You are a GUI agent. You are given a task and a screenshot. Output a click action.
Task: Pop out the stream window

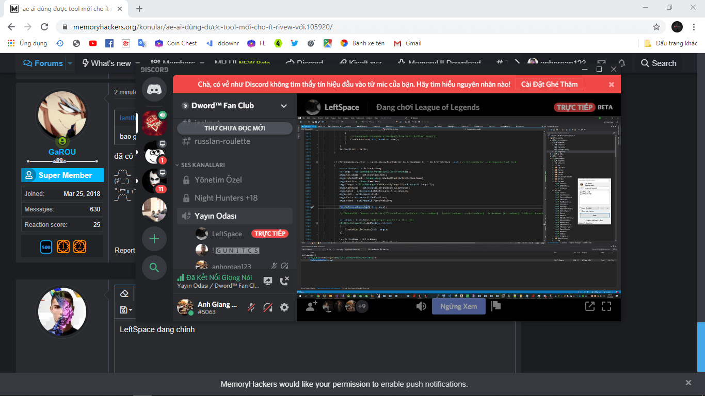(x=589, y=306)
